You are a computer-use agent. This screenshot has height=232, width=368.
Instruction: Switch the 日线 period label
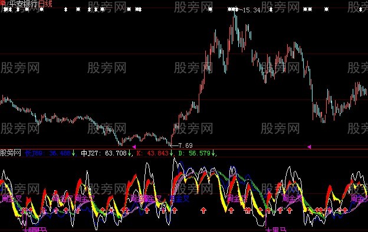coord(45,4)
